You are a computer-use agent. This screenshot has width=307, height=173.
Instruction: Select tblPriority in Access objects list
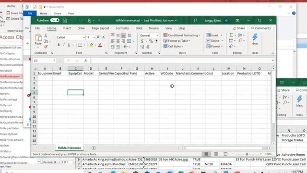6,111
